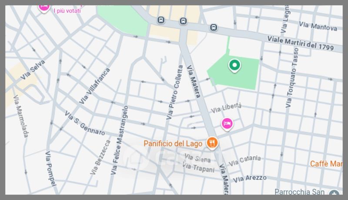
Task: Click the green location pin marker
Action: pos(234,66)
